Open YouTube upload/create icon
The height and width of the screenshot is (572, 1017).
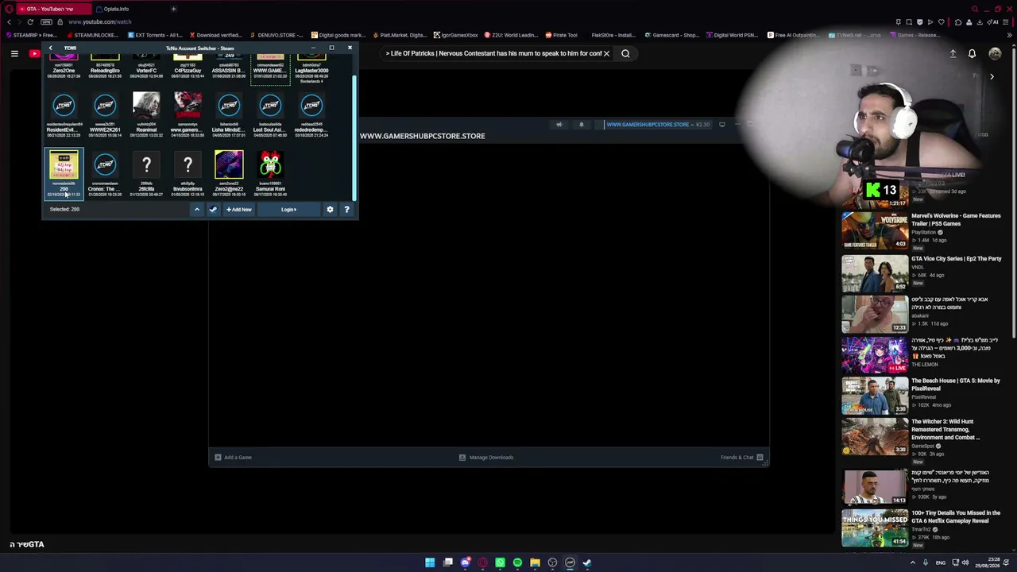point(953,54)
